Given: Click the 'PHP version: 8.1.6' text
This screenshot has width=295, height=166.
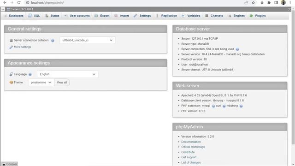Looking at the screenshot, I should 193,111.
